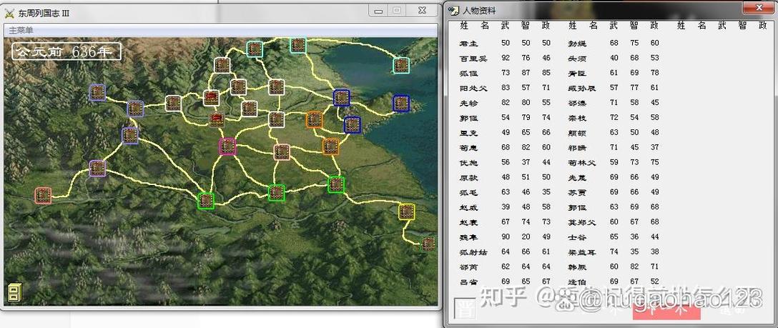This screenshot has height=328, width=778.
Task: Select character 荀林父 in second column
Action: click(x=581, y=162)
